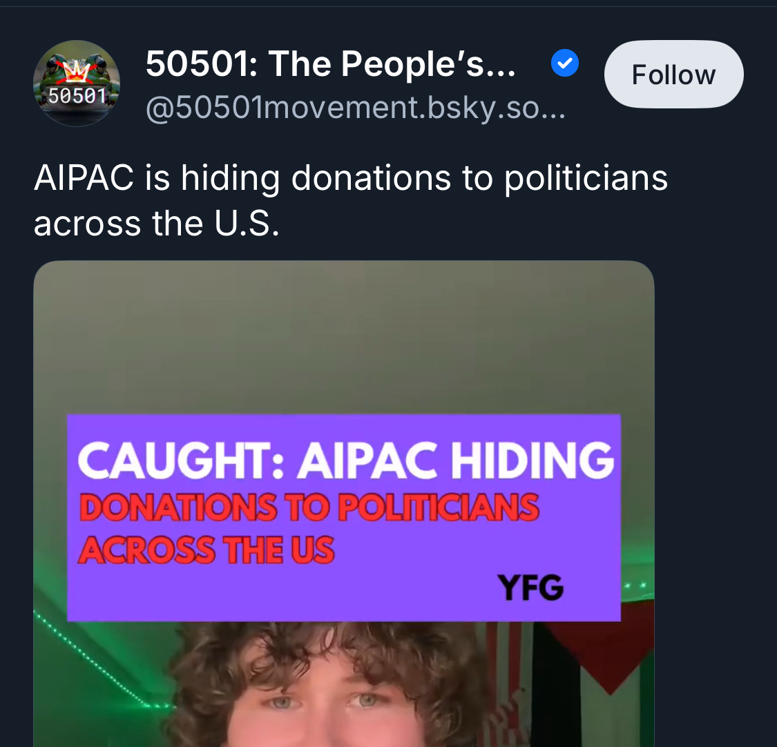Click the grey ceiling area of video

tap(344, 337)
